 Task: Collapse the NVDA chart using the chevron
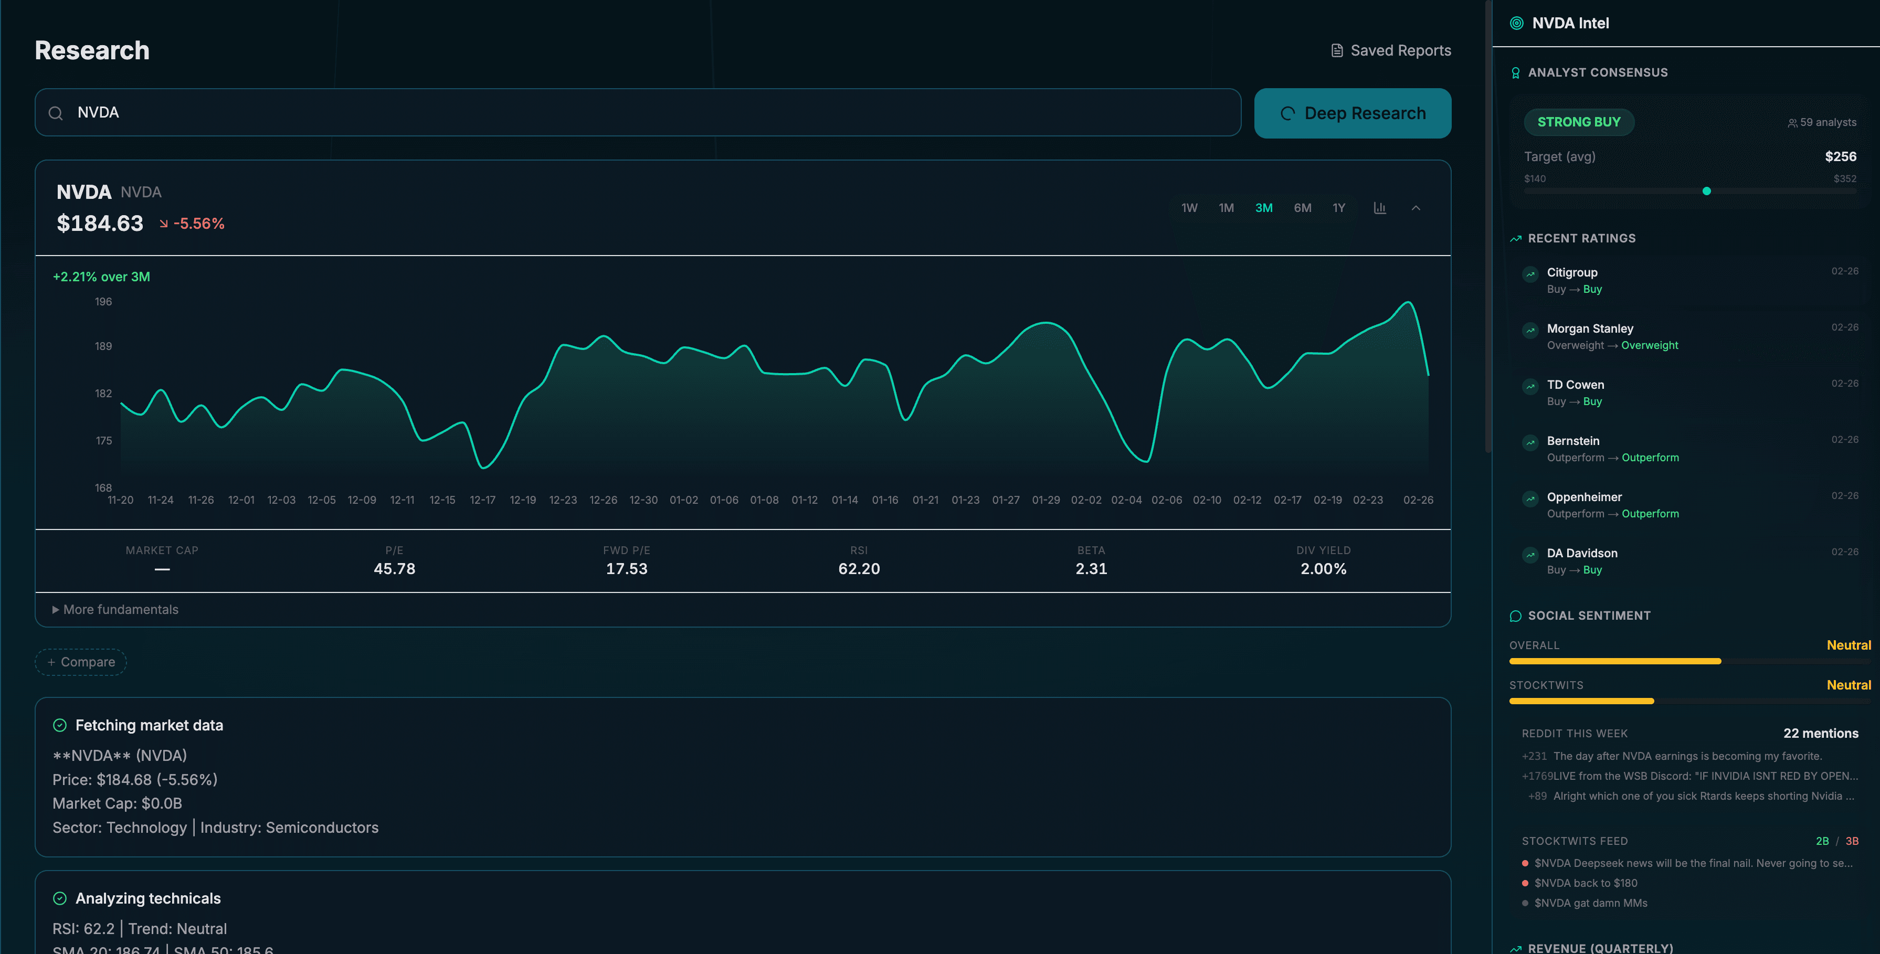pyautogui.click(x=1416, y=208)
